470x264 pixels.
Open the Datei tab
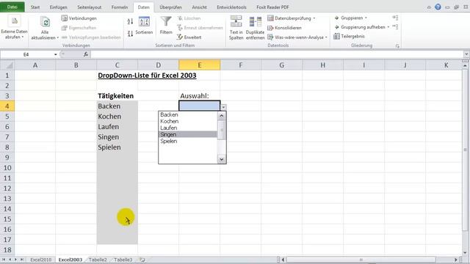(x=12, y=7)
